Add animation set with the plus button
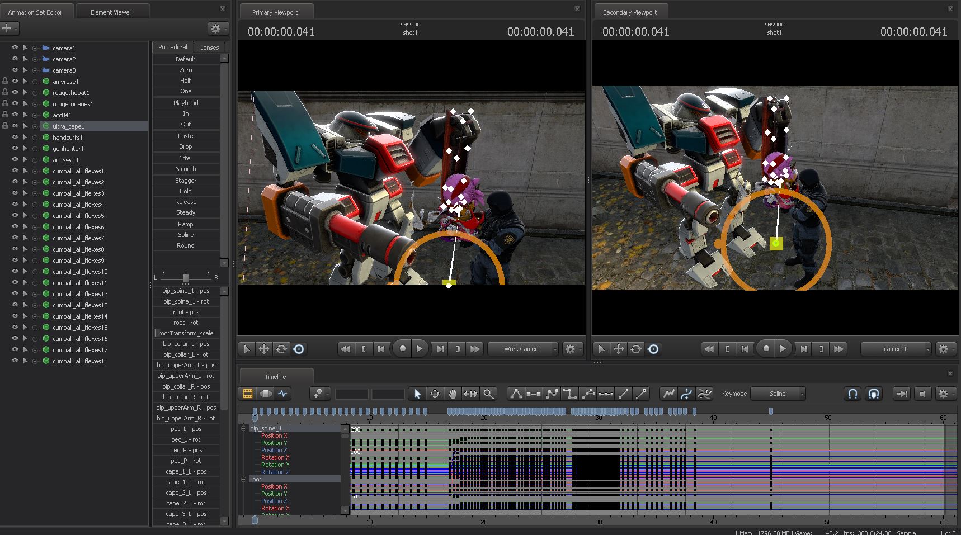Screen dimensions: 961x535 point(8,28)
